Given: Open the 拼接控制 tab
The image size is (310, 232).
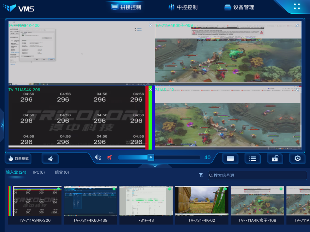Looking at the screenshot, I should pyautogui.click(x=126, y=7).
